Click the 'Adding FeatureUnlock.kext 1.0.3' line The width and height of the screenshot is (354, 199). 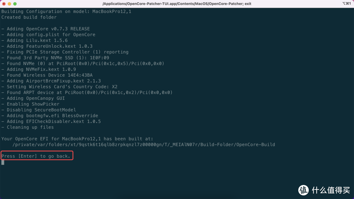(47, 46)
